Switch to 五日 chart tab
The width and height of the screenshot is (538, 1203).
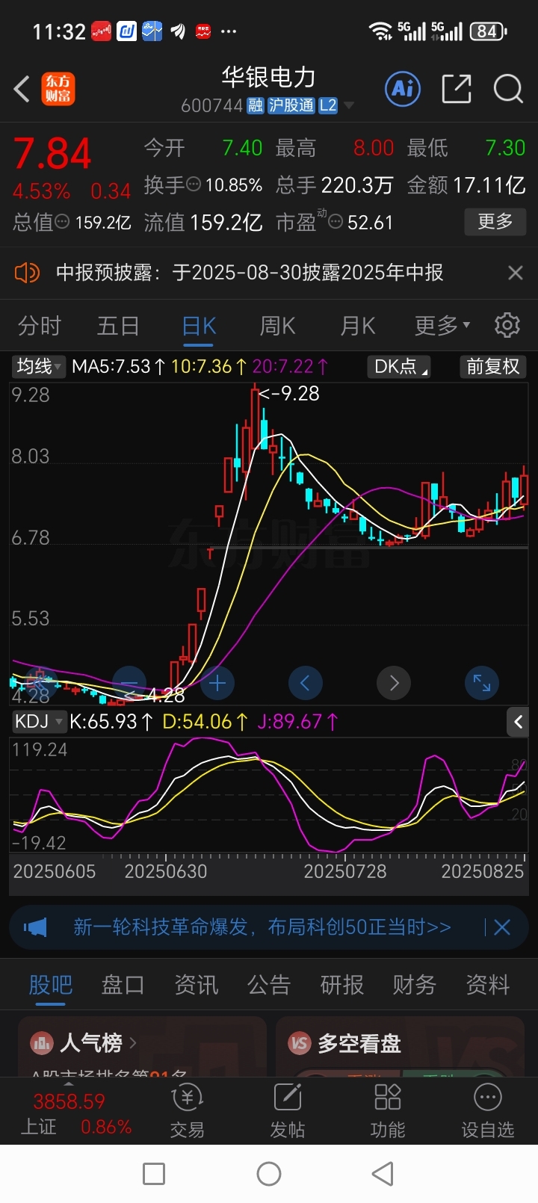click(118, 325)
